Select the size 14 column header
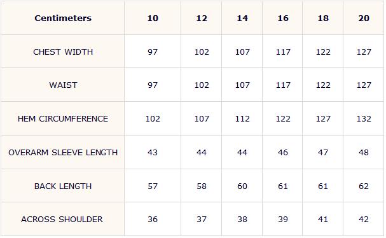This screenshot has height=238, width=386. pos(242,18)
